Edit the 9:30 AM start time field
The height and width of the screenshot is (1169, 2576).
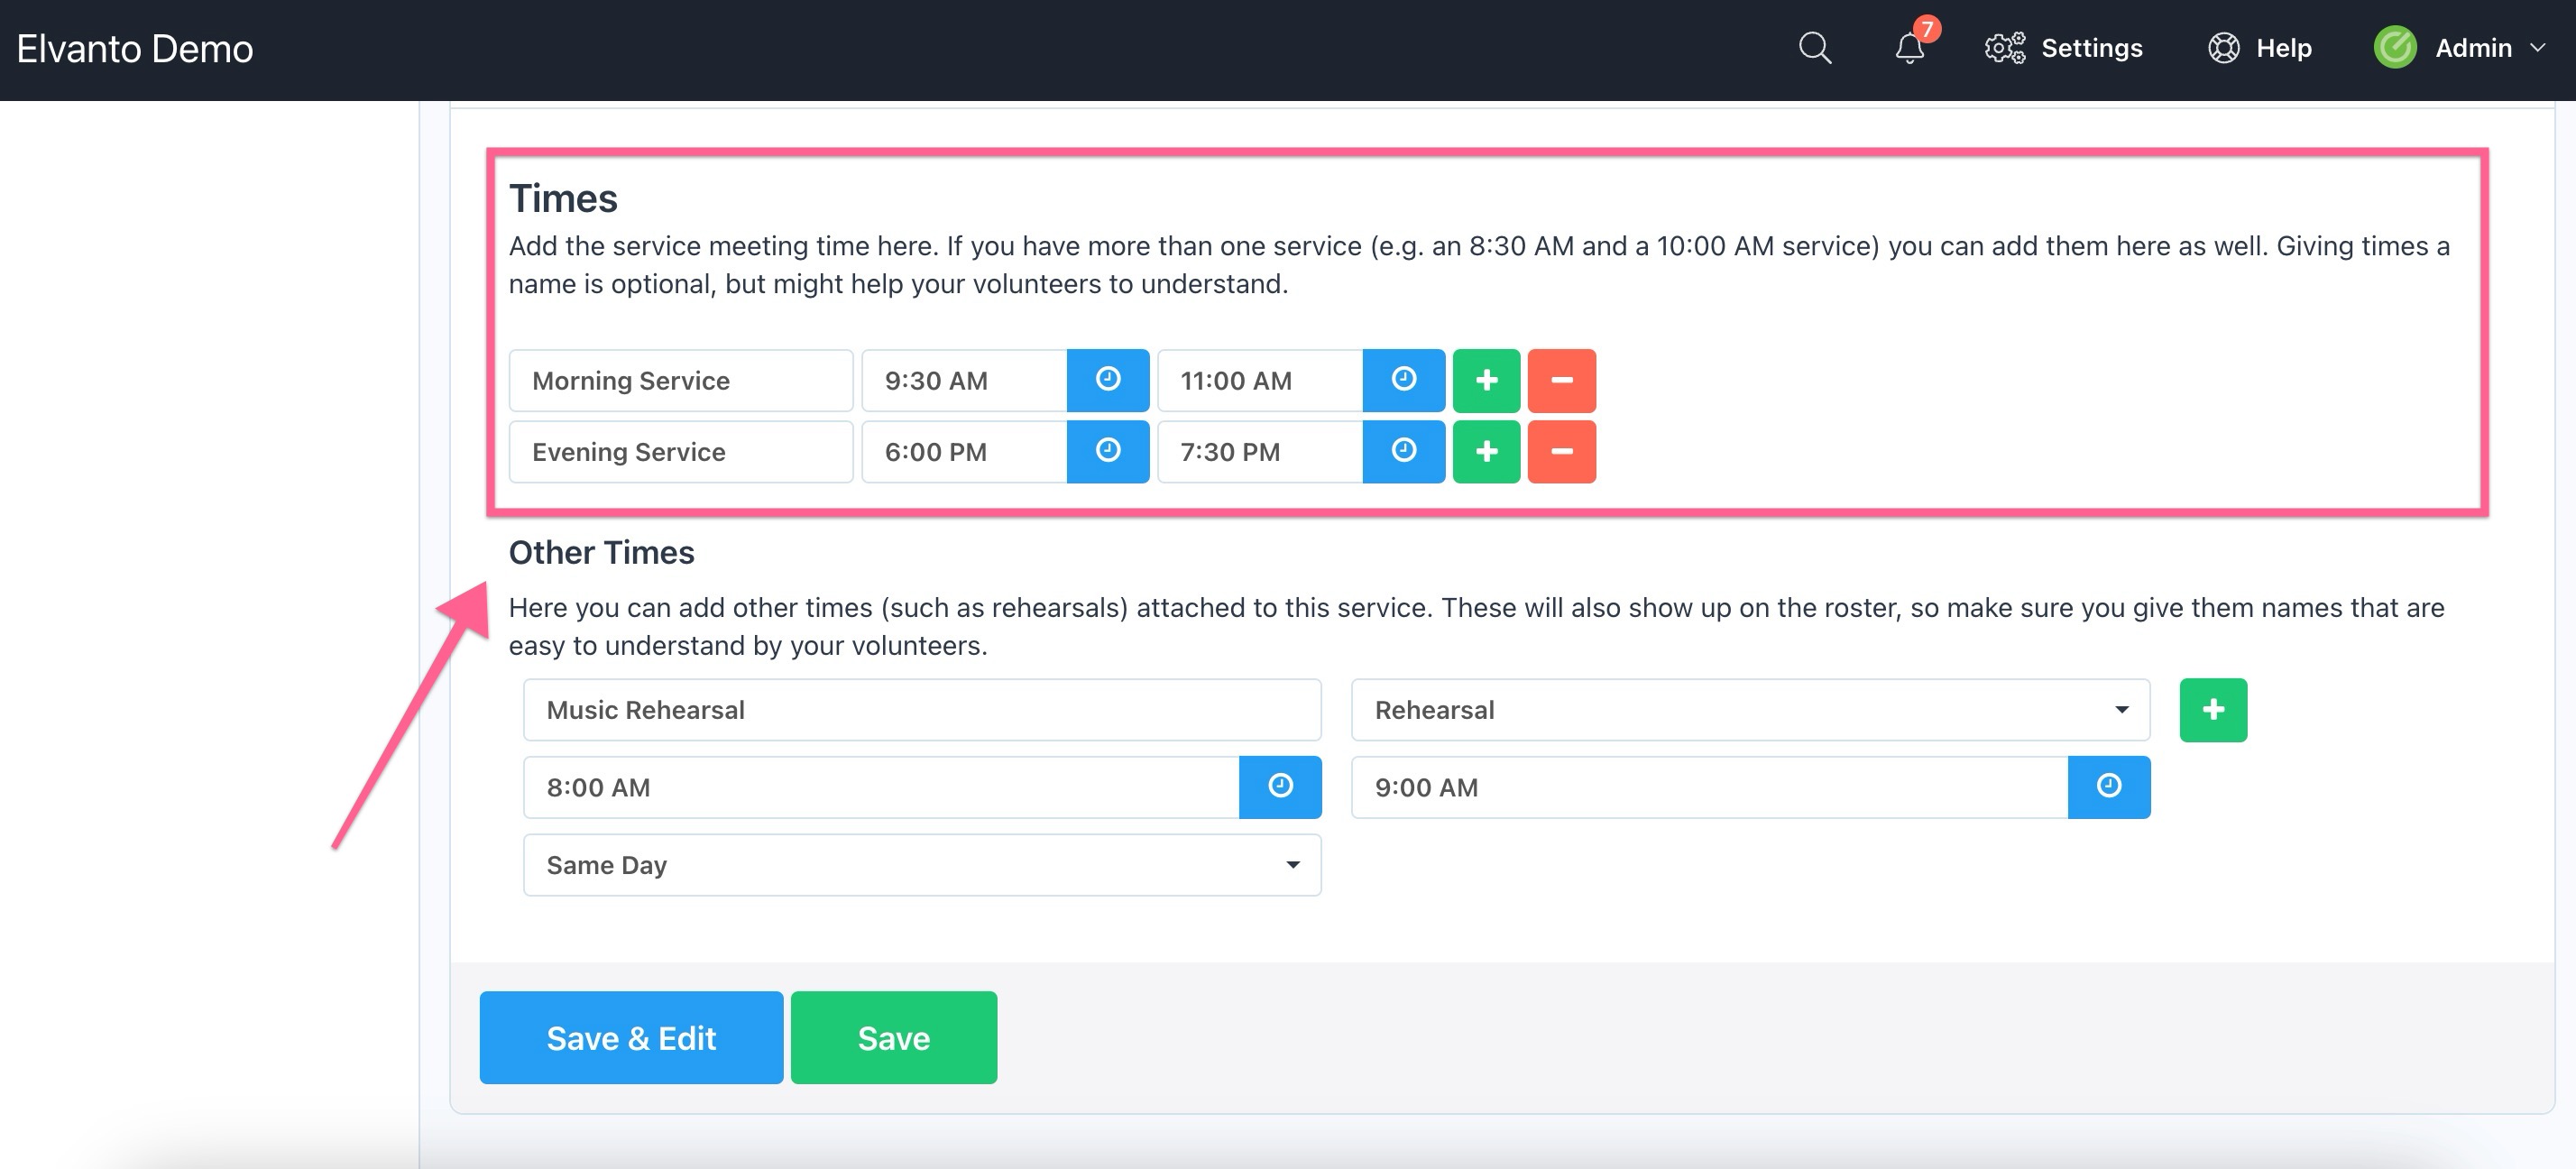[964, 380]
